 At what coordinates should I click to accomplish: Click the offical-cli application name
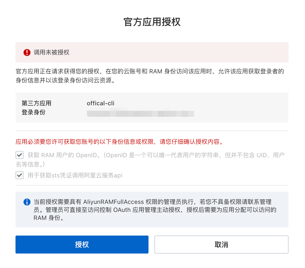click(100, 103)
